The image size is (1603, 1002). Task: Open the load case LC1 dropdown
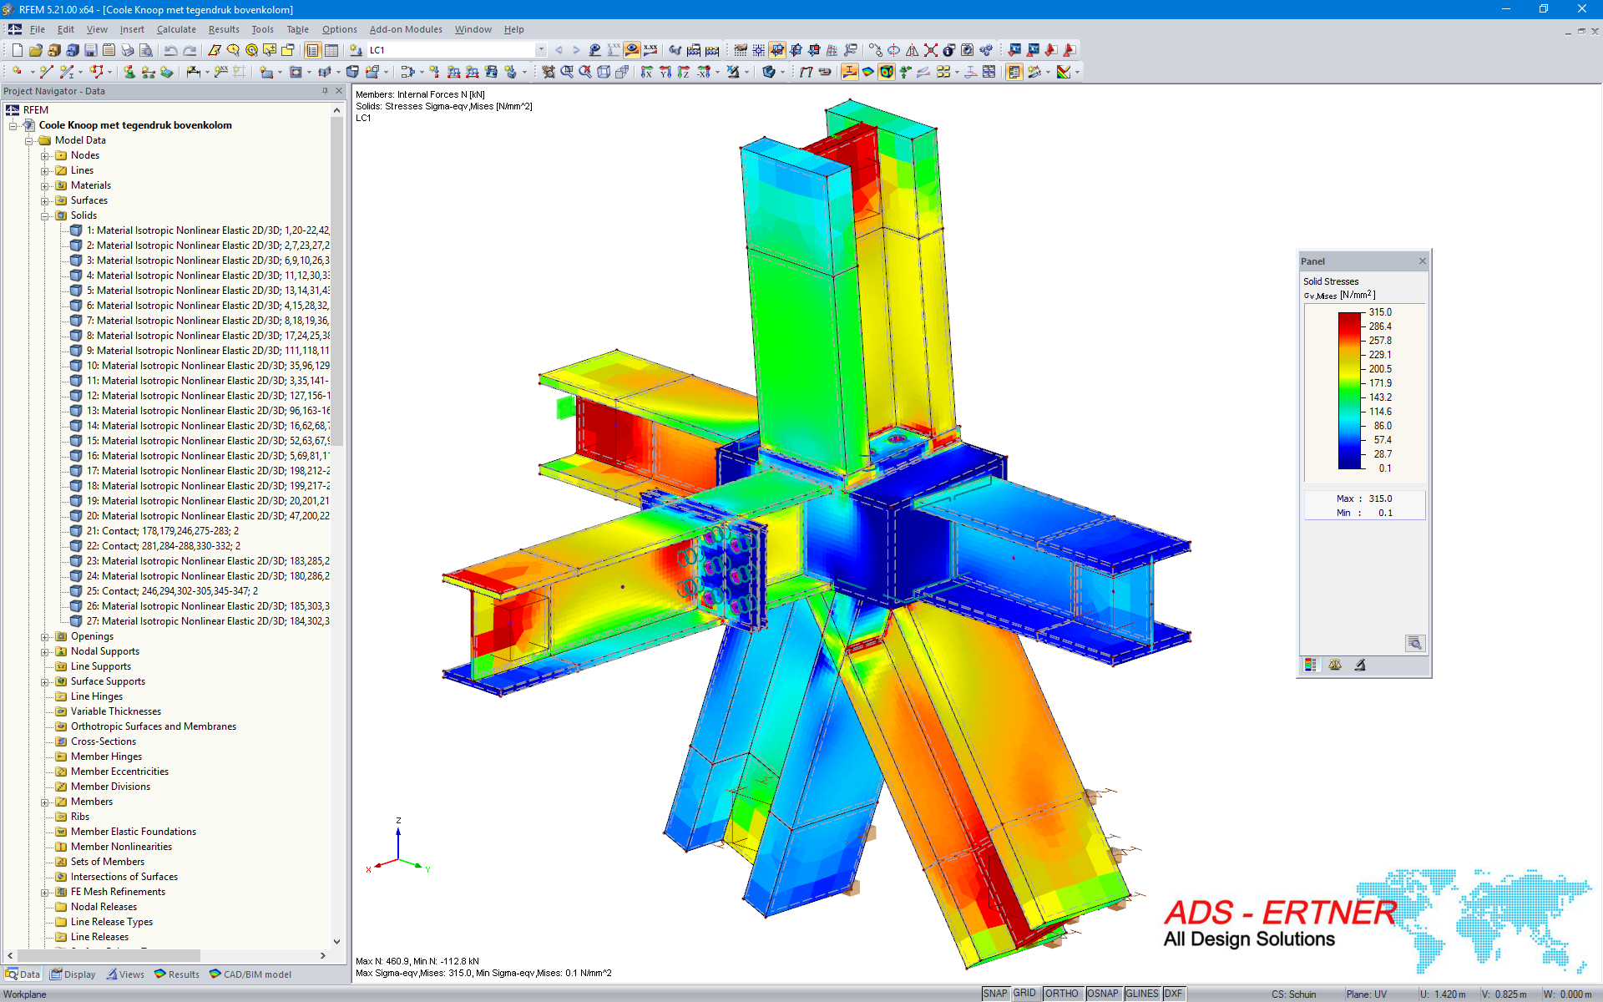[x=541, y=50]
